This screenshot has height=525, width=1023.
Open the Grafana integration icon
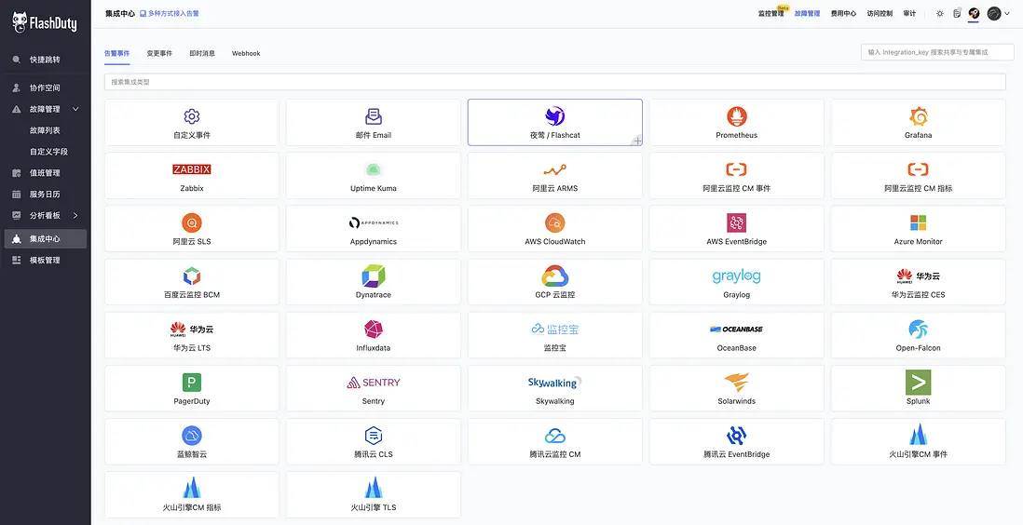(x=918, y=116)
